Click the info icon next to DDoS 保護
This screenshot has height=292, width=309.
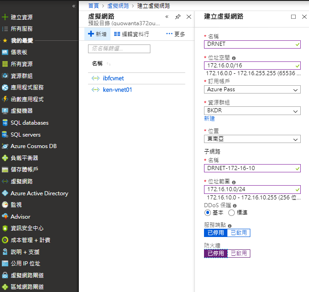tap(235, 206)
